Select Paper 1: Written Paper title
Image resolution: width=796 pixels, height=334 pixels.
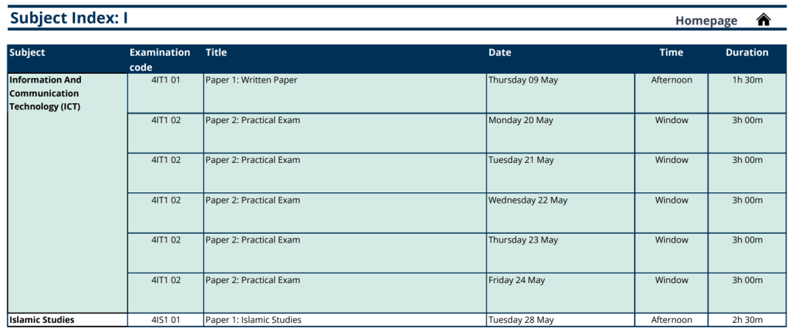[x=251, y=80]
